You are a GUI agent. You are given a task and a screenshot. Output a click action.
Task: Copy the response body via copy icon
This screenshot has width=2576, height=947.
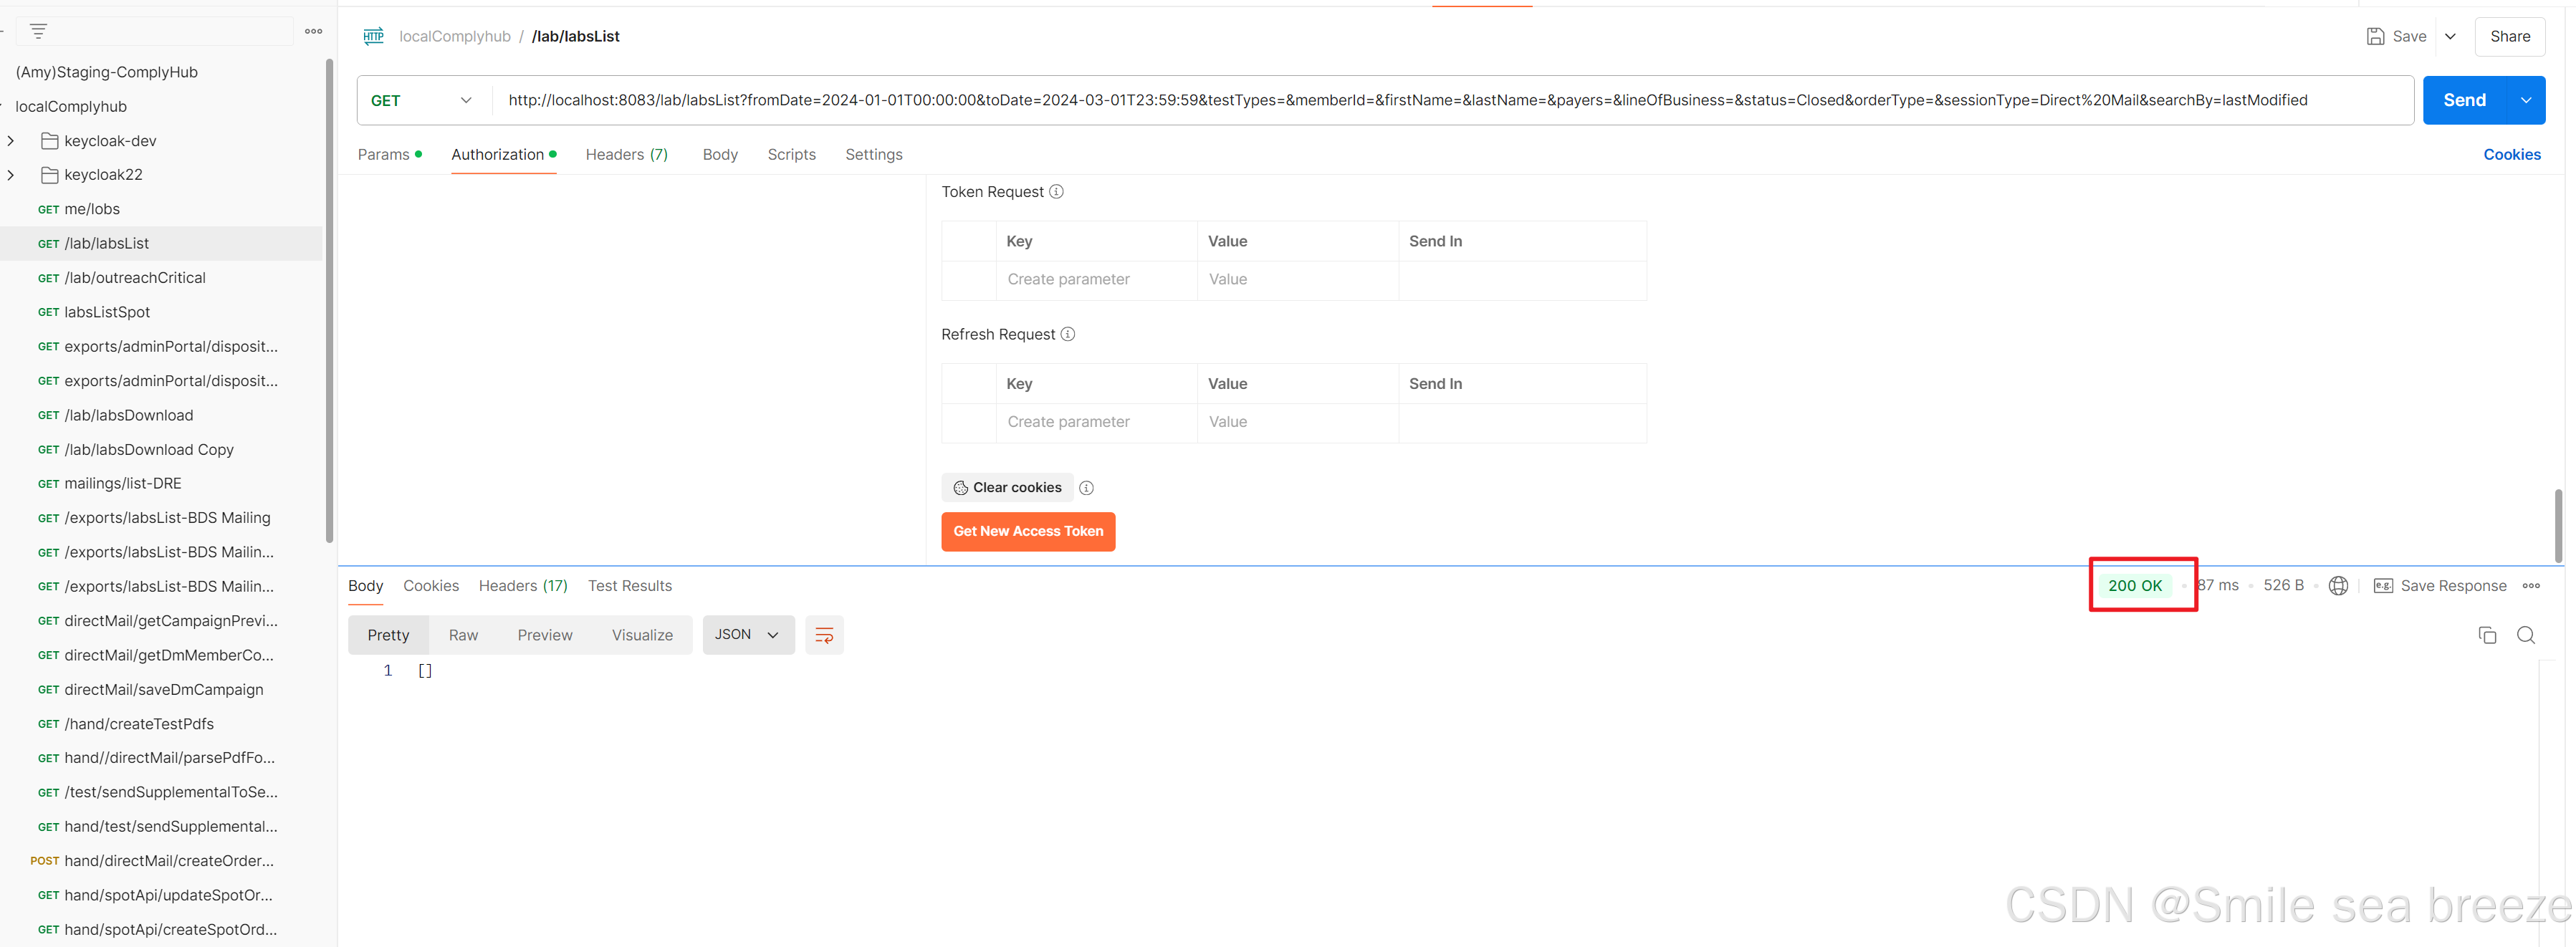[2487, 635]
